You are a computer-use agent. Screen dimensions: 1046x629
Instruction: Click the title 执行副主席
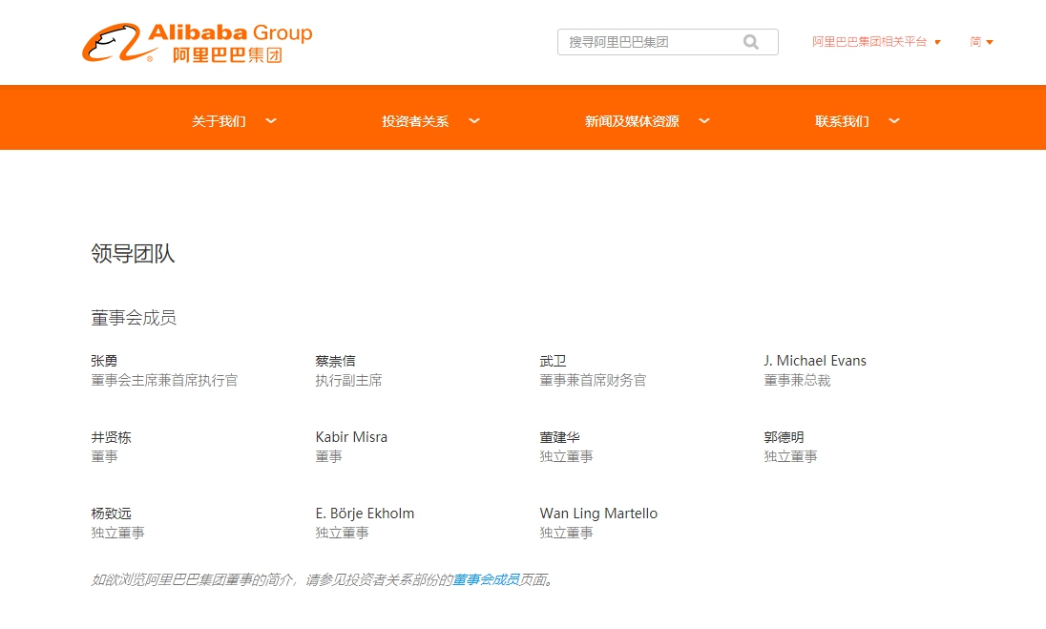(x=349, y=380)
